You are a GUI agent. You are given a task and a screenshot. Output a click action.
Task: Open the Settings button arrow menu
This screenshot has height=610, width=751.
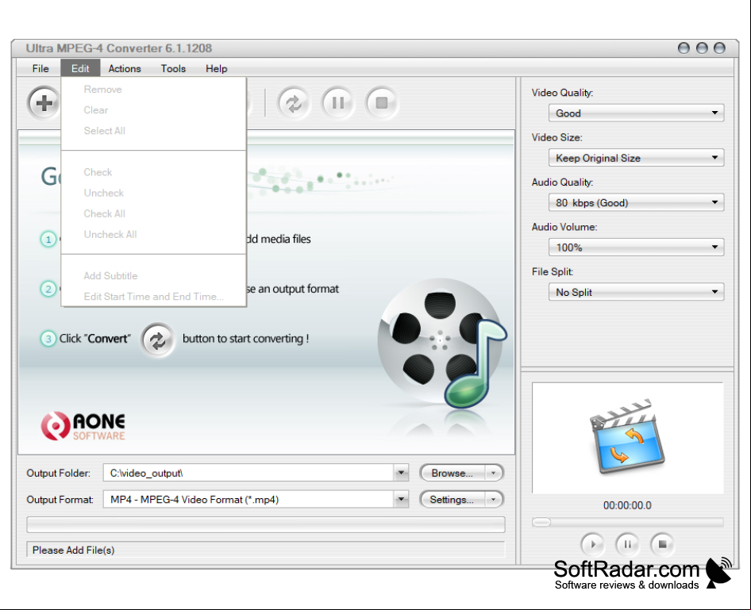coord(493,500)
